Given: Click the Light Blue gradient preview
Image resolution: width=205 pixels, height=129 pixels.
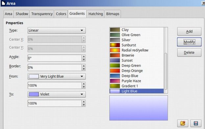Looking at the screenshot, I should pos(139,108).
